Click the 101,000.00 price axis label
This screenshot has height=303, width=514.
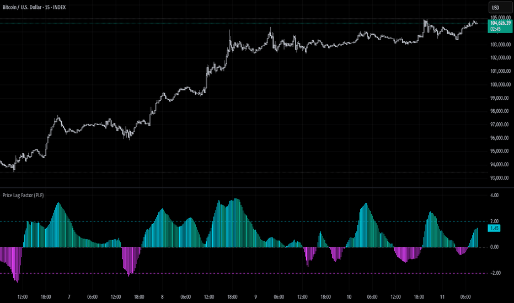(x=500, y=71)
